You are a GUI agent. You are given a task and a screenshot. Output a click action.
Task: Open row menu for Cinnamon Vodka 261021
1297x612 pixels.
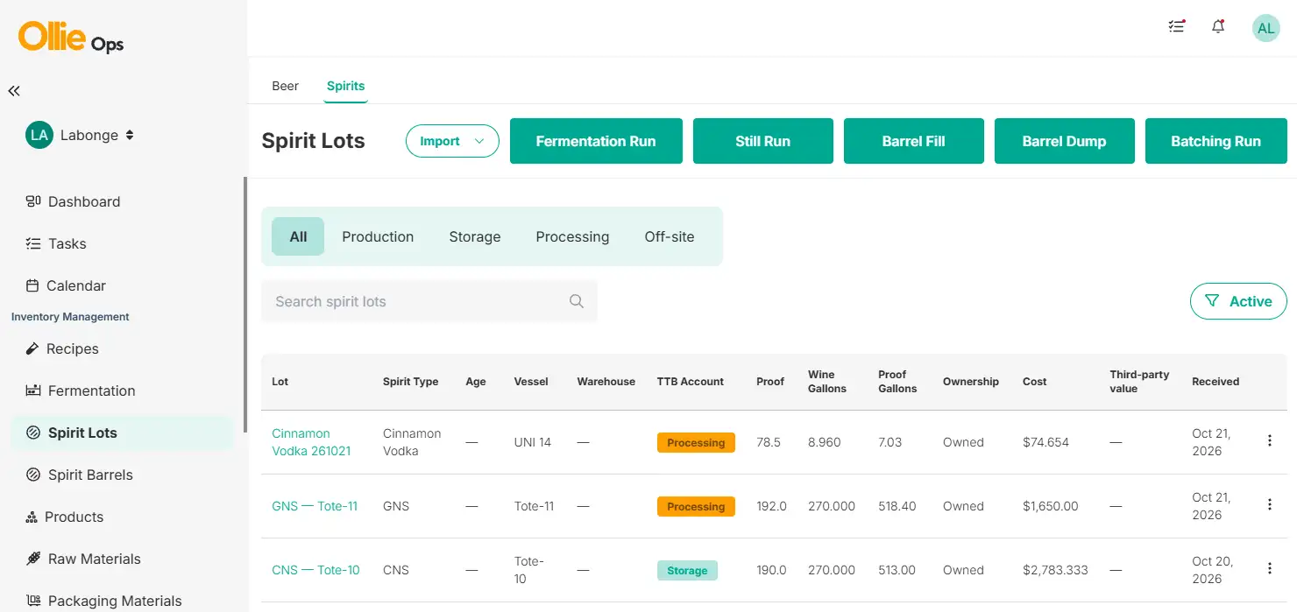click(x=1270, y=440)
